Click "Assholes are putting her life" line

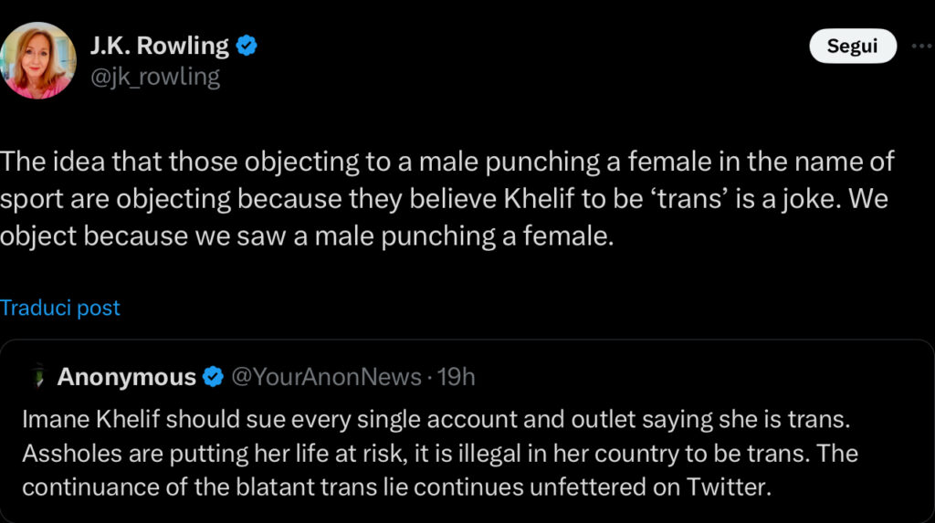[x=161, y=453]
